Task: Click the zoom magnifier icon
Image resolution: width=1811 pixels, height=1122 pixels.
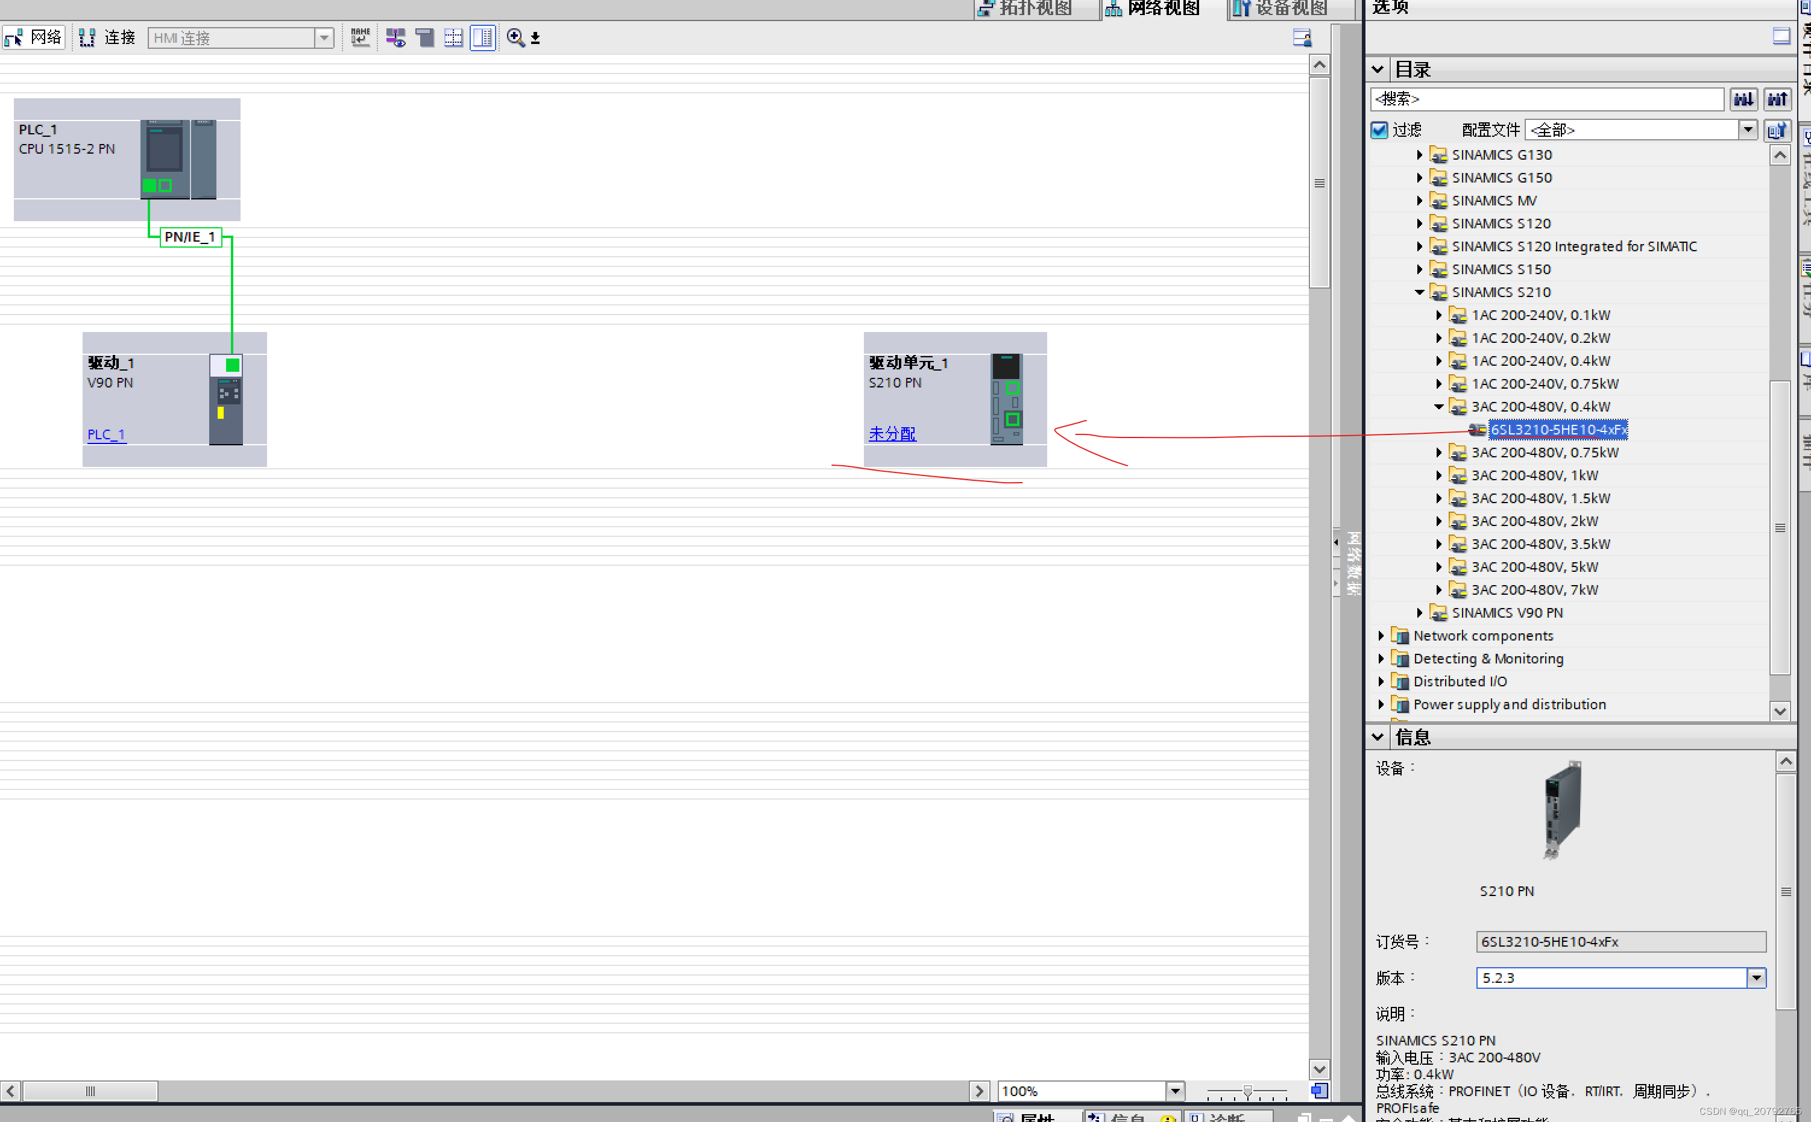Action: [x=516, y=37]
